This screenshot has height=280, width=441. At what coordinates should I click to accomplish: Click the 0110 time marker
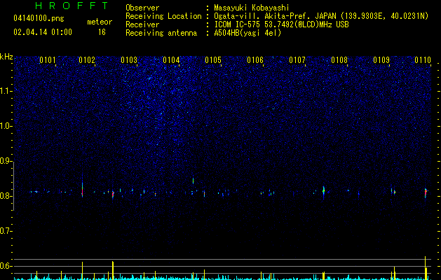click(423, 60)
